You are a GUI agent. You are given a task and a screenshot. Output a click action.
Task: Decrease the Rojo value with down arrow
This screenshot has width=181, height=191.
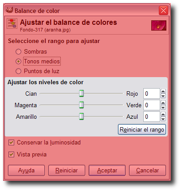pos(163,96)
